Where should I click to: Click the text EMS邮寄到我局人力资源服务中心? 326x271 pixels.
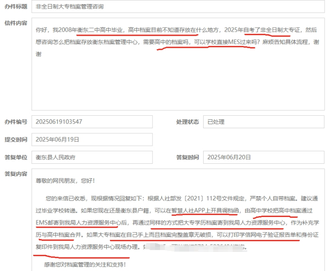tap(78, 222)
